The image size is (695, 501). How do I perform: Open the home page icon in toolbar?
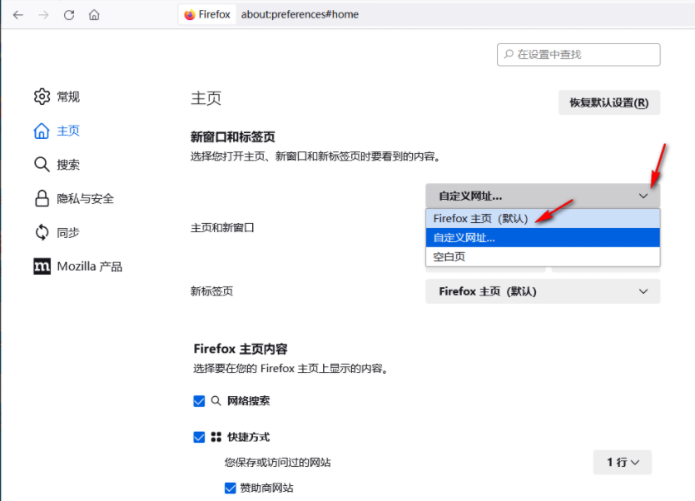coord(94,15)
